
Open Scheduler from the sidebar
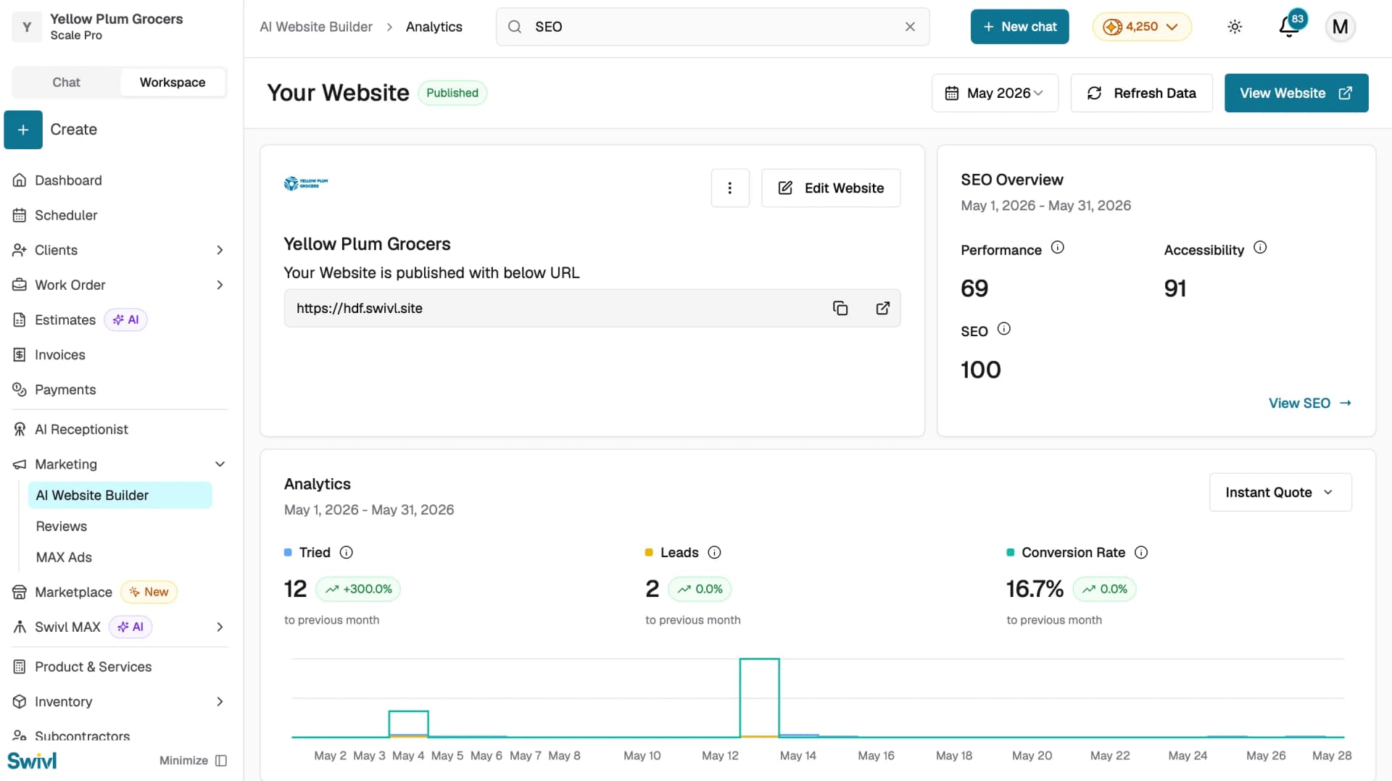66,215
